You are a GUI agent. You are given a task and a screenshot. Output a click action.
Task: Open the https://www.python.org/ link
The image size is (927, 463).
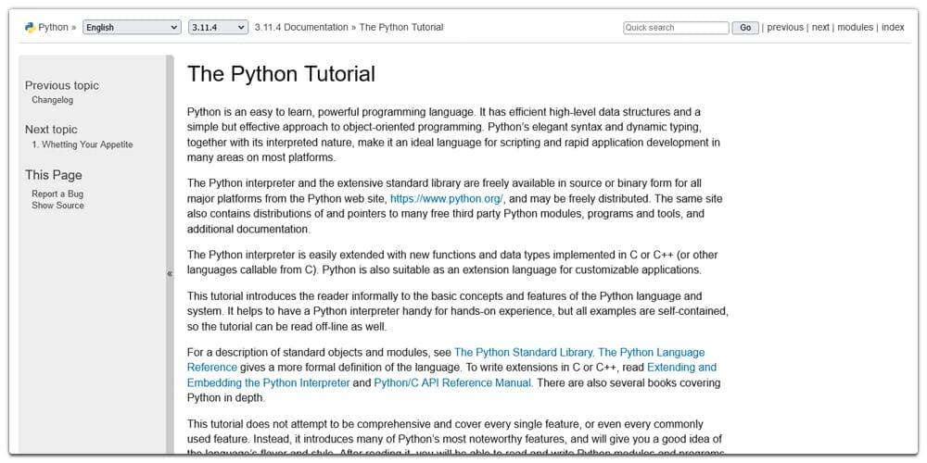point(447,198)
